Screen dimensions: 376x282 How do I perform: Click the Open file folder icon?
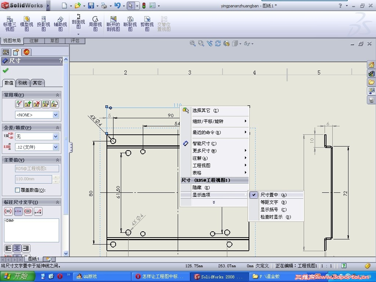tap(77, 6)
